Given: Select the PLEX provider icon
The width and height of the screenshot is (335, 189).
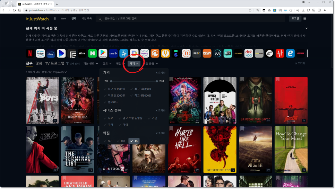Looking at the screenshot, I should [197, 53].
